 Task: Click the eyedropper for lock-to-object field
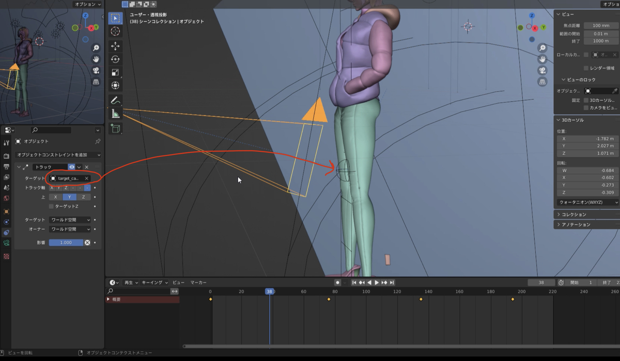coord(615,91)
